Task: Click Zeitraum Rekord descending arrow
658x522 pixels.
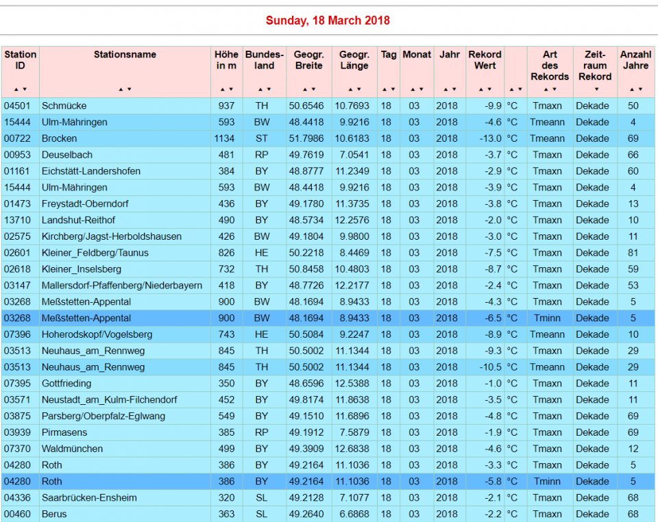Action: (x=595, y=90)
